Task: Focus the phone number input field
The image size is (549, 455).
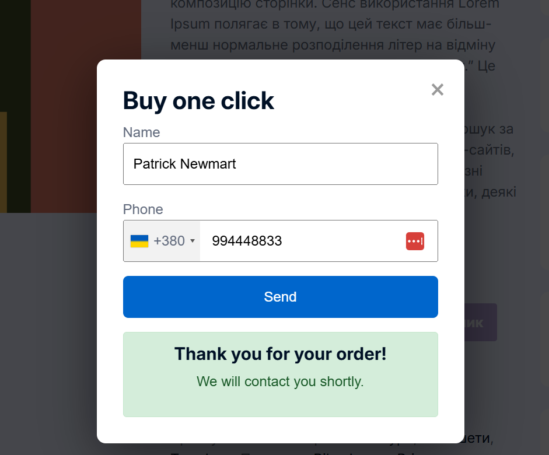Action: tap(303, 241)
